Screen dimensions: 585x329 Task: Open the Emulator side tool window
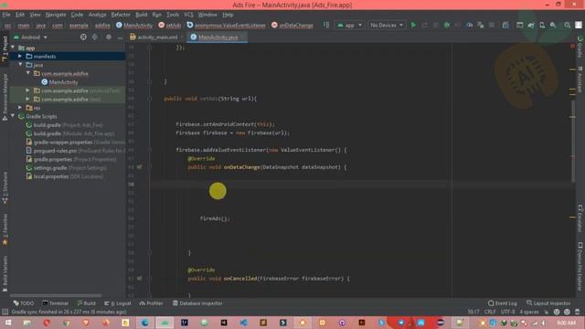580,218
